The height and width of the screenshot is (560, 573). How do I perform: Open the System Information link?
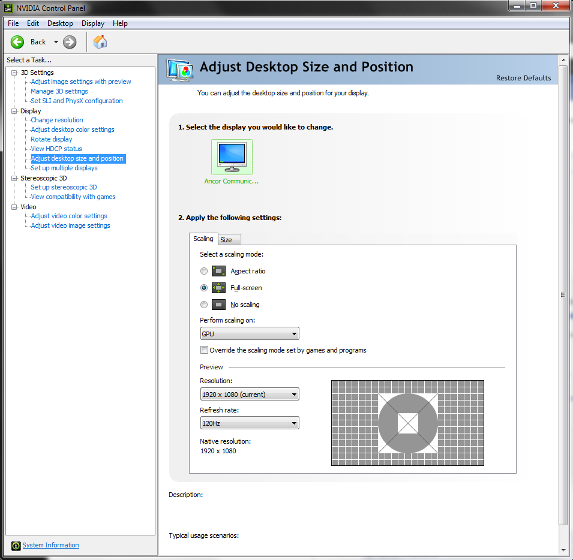[51, 546]
